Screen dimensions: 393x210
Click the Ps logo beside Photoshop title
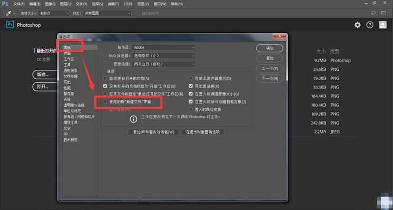coord(10,25)
